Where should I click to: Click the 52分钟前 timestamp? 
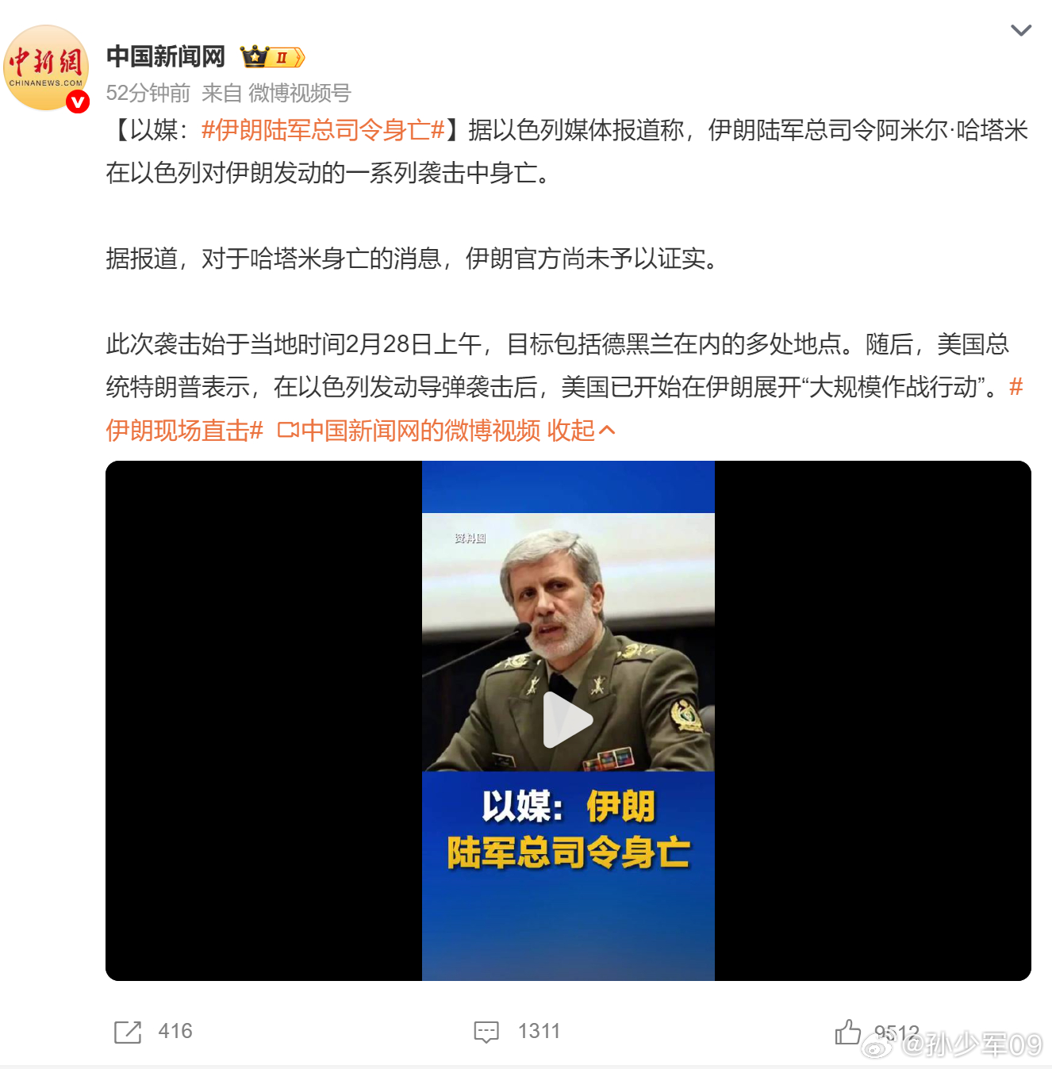(148, 94)
